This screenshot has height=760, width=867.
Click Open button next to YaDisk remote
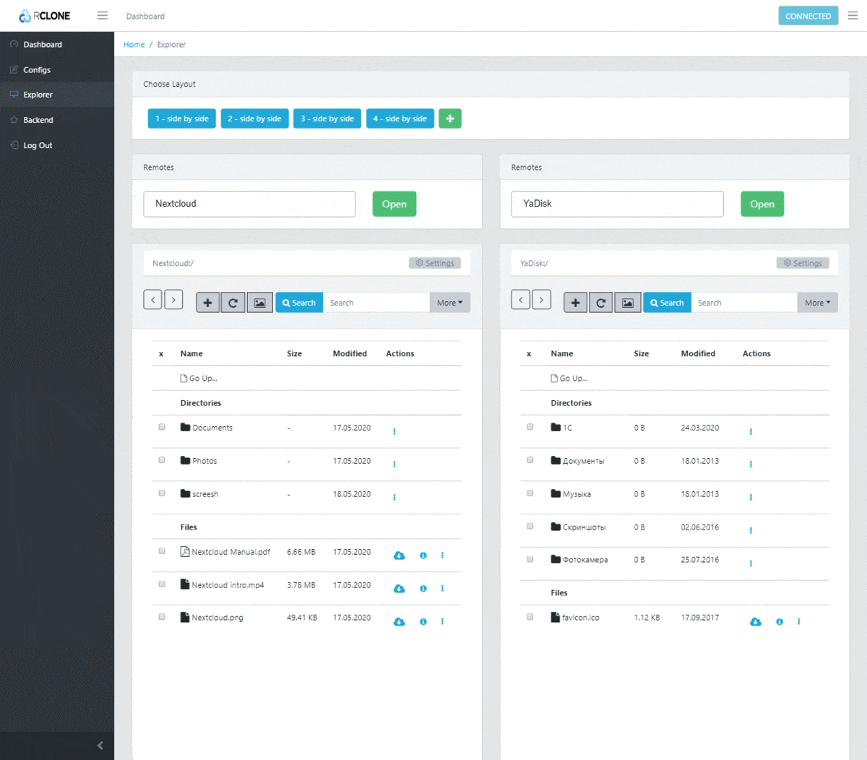tap(762, 204)
